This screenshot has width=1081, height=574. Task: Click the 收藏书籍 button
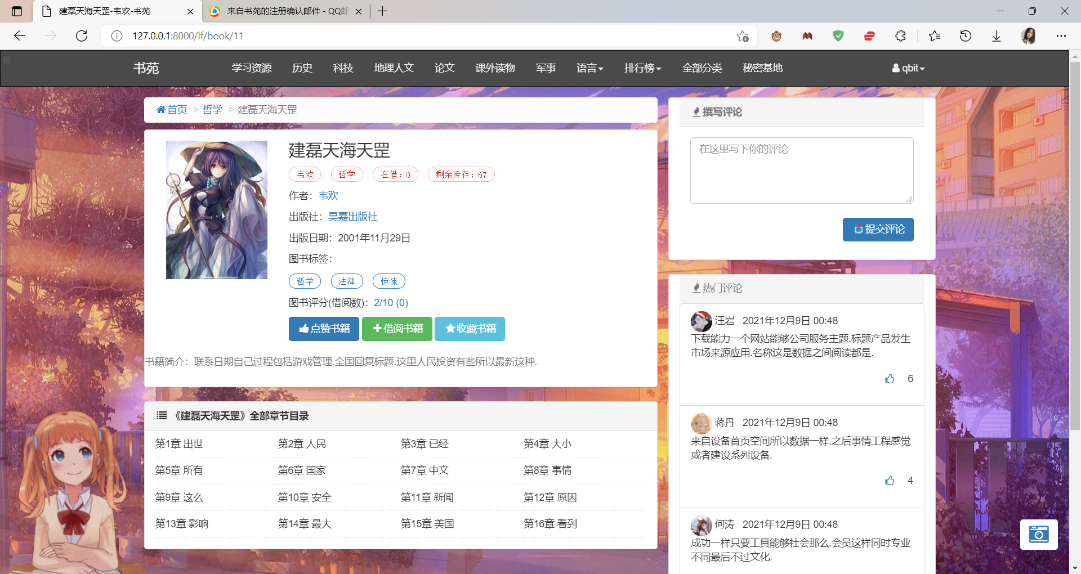coord(470,329)
